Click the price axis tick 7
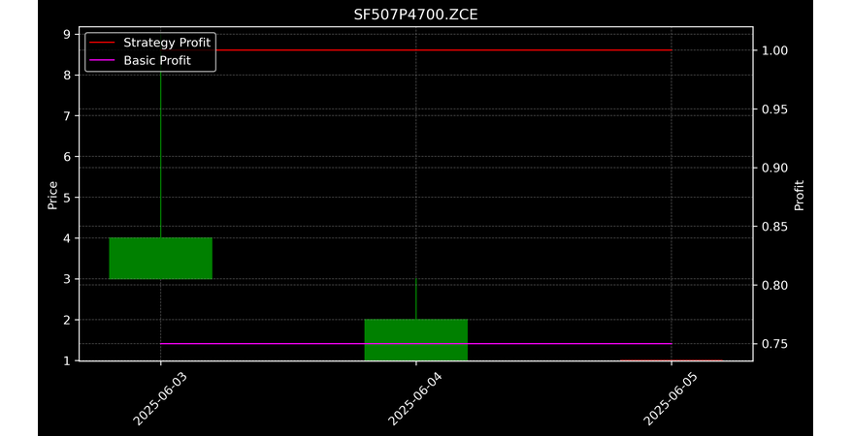The width and height of the screenshot is (852, 436). tap(67, 115)
